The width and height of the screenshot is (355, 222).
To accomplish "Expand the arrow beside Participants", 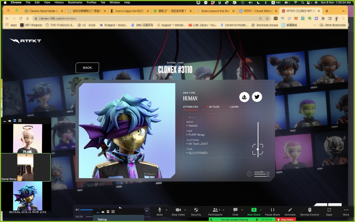I will coord(224,210).
